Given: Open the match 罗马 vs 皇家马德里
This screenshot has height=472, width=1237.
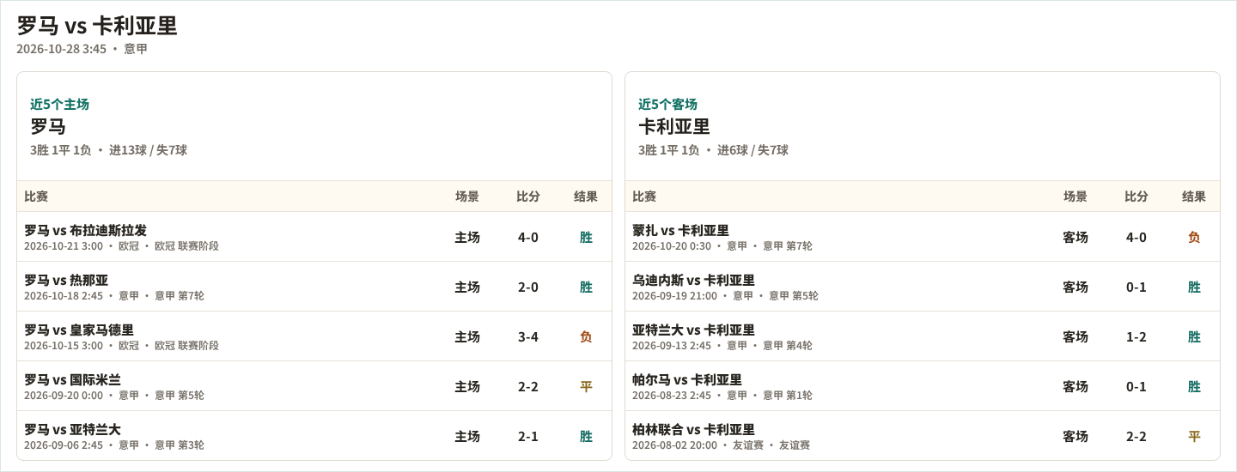Looking at the screenshot, I should point(79,330).
